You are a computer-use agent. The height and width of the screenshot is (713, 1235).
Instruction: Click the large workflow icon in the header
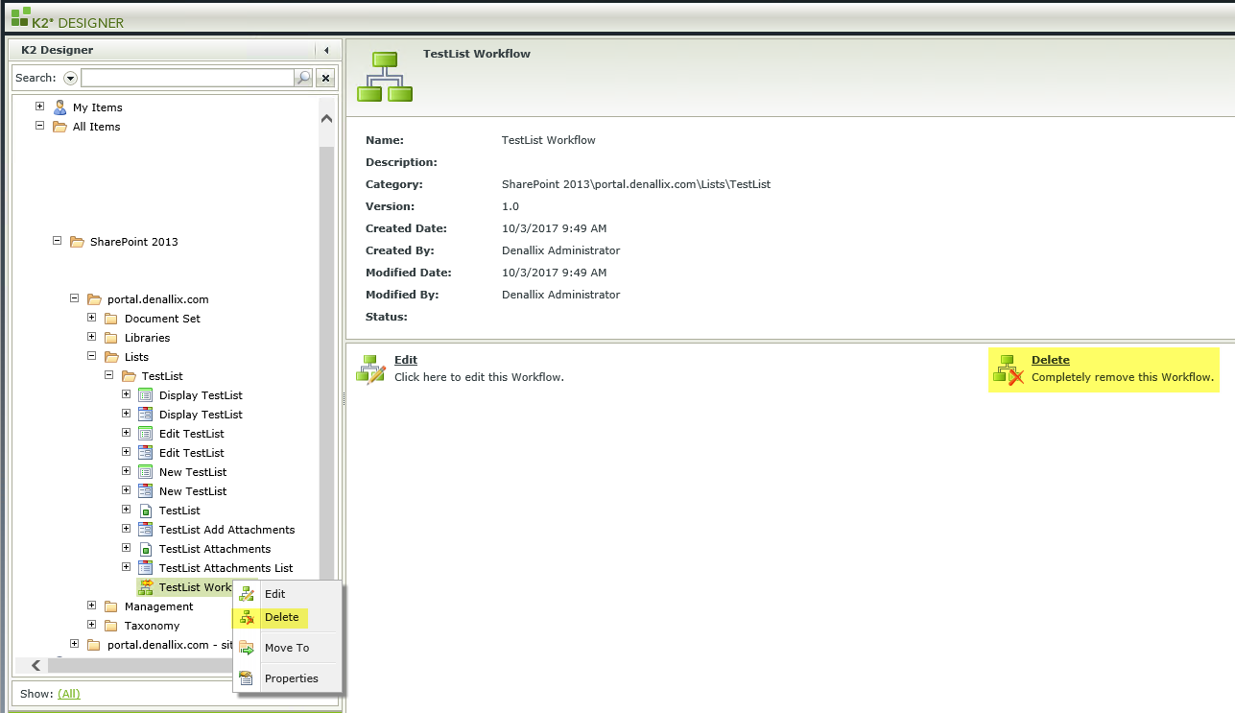[x=385, y=77]
